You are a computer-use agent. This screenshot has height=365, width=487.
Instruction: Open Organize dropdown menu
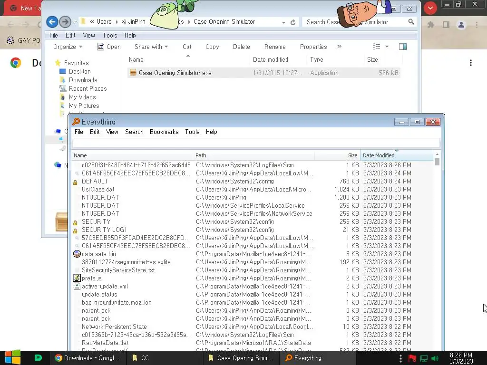(x=68, y=47)
